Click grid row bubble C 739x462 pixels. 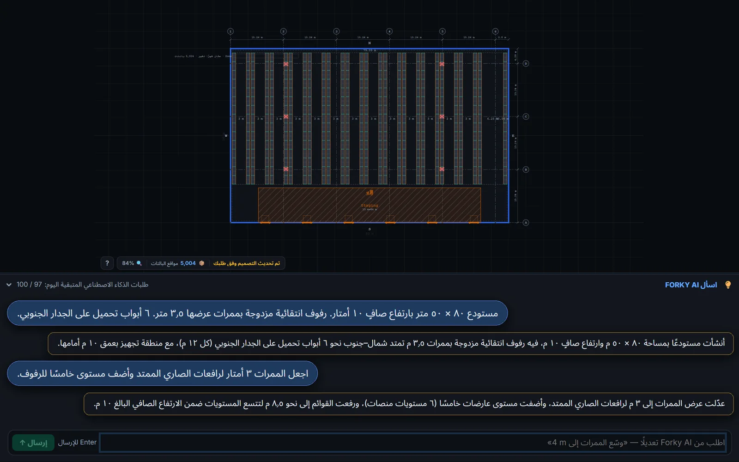click(526, 116)
